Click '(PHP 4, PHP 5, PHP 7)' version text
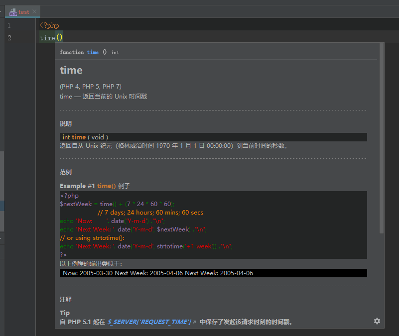The image size is (399, 336). click(x=91, y=87)
